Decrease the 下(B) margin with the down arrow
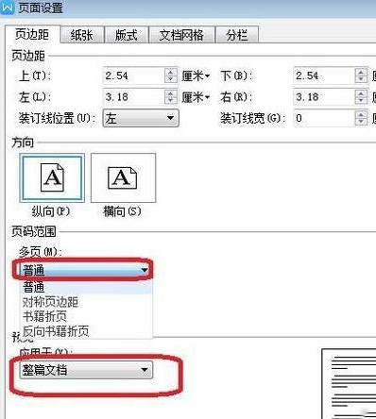 pos(361,79)
